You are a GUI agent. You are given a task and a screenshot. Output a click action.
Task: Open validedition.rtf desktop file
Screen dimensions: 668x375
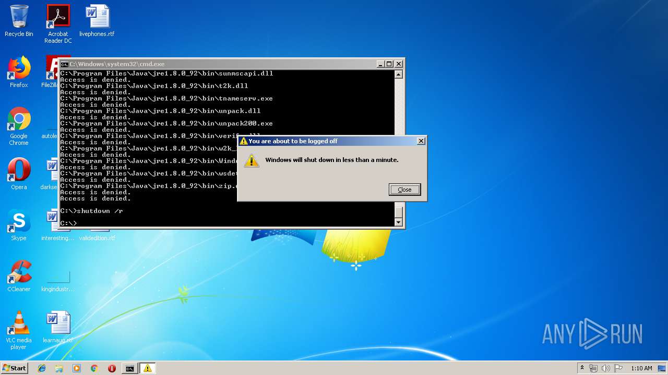click(x=97, y=235)
